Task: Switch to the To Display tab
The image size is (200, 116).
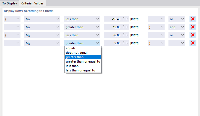Action: click(x=10, y=3)
